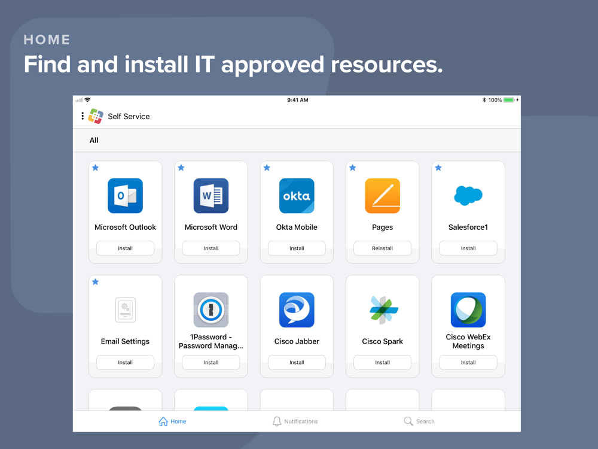
Task: Click the Okta Mobile title text
Action: [297, 227]
